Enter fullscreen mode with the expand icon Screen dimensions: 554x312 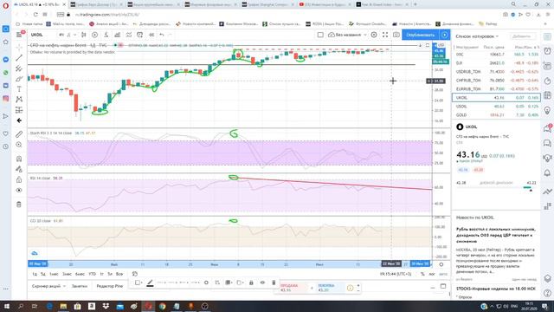[385, 35]
